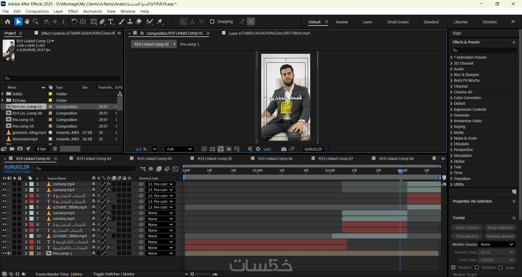Select the Puppet Pin tool
Viewport: 522px width, 277px height.
click(x=160, y=22)
